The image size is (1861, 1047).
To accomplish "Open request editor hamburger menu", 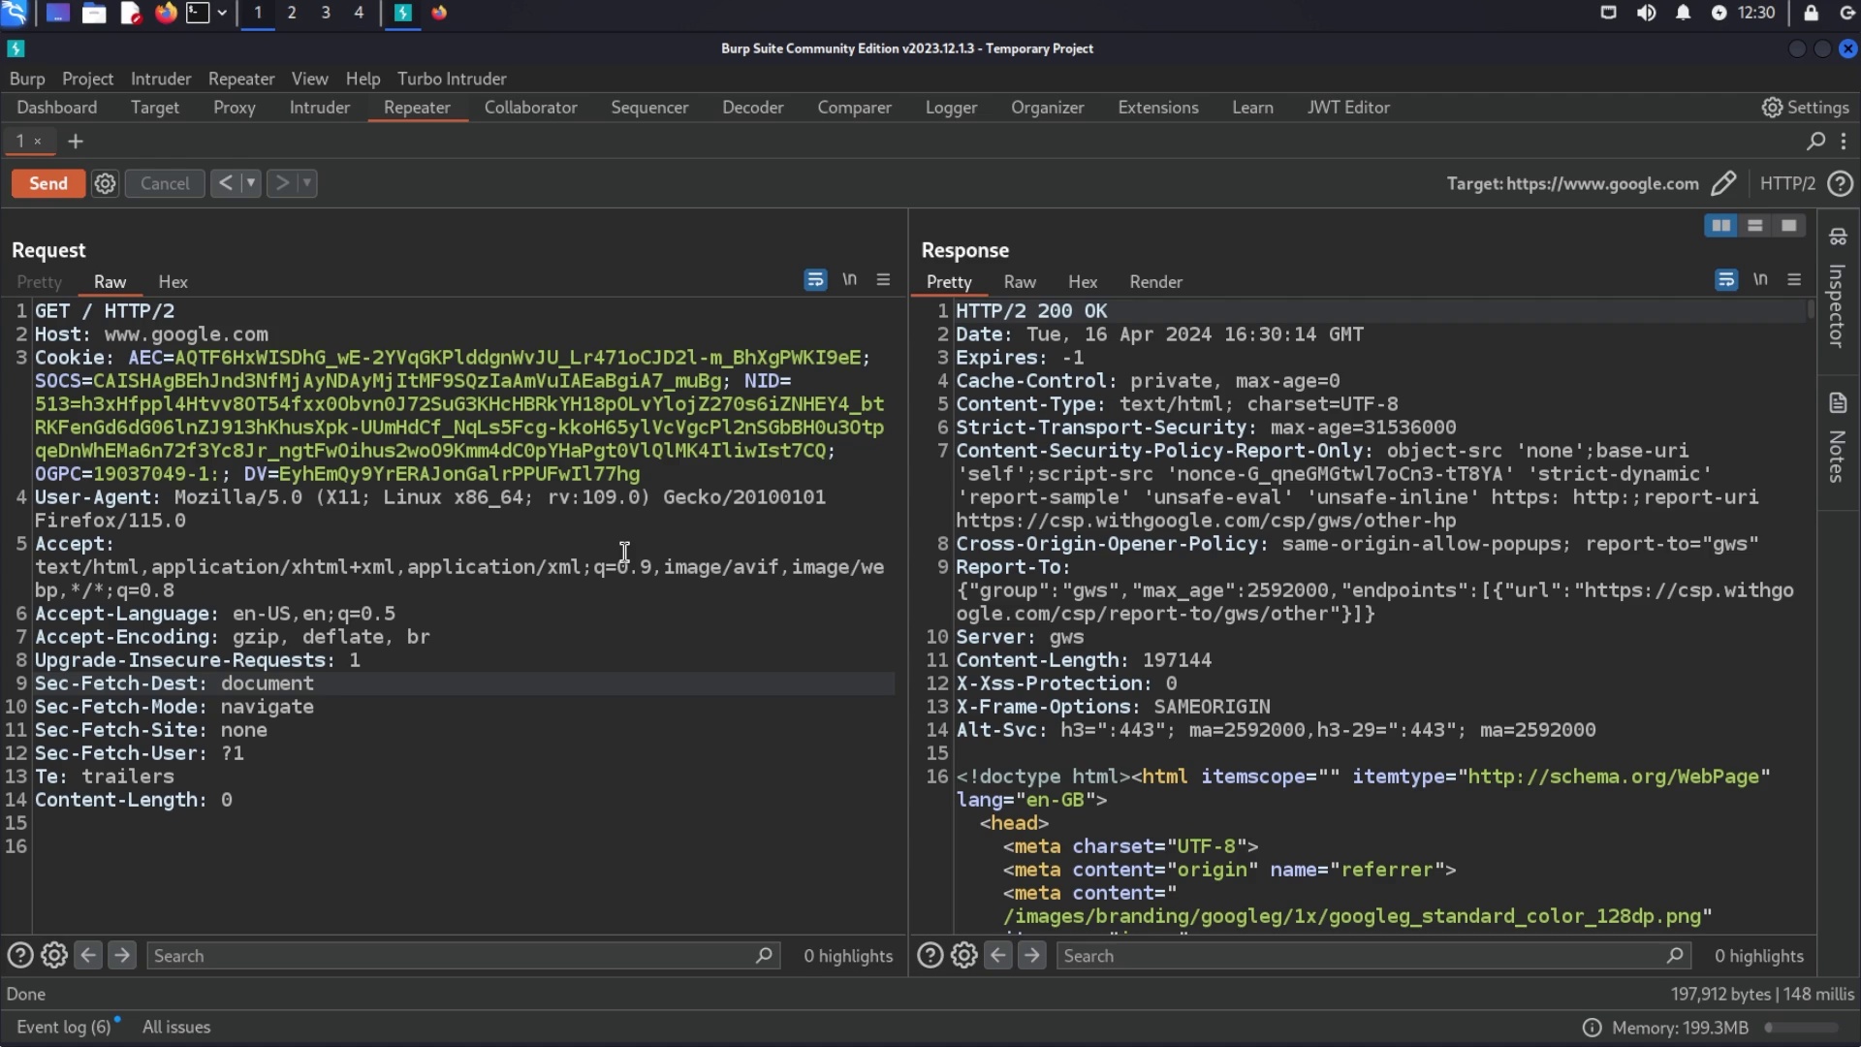I will point(883,280).
